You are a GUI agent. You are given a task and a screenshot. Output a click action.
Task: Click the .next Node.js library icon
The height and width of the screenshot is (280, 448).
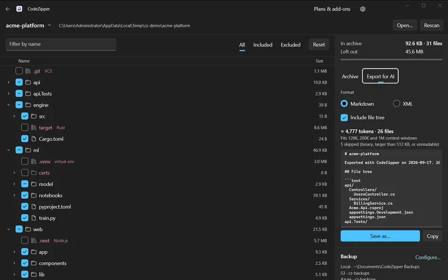pos(34,241)
